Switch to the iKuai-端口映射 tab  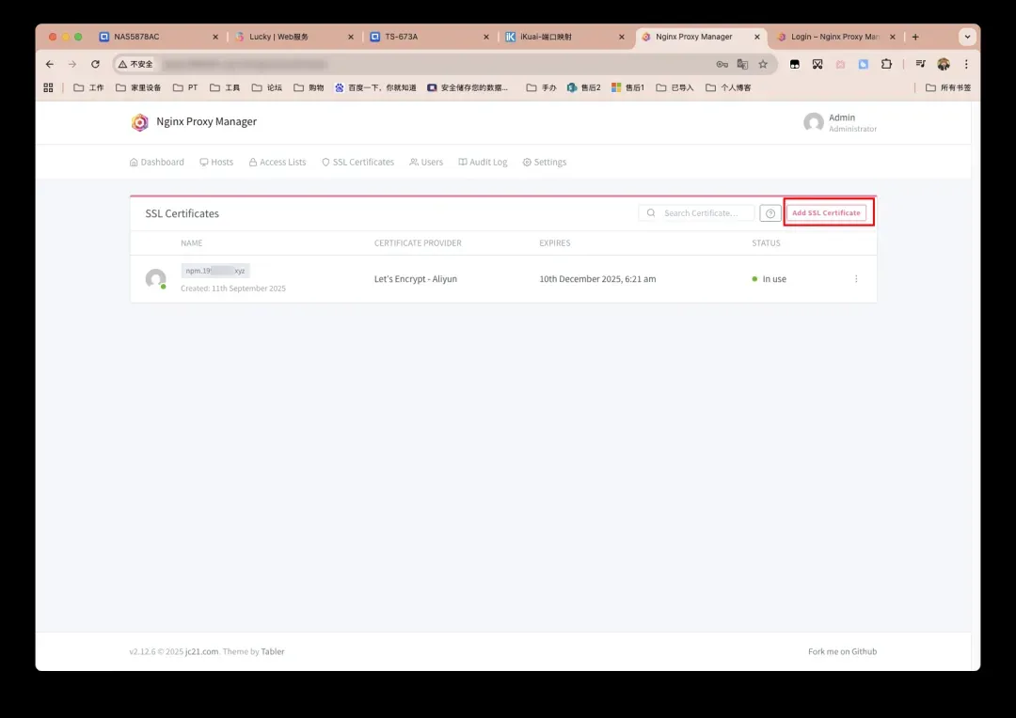pos(565,37)
